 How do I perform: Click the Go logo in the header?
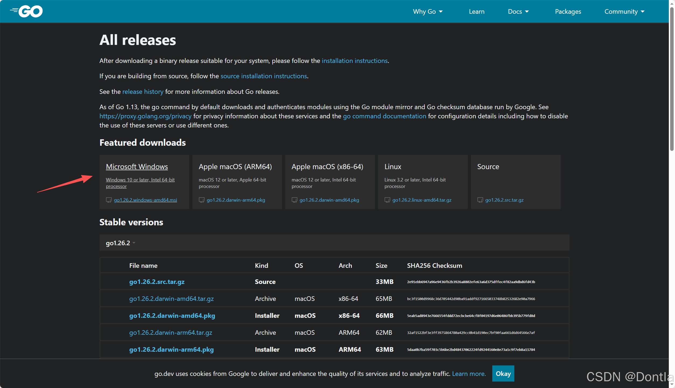pos(26,11)
